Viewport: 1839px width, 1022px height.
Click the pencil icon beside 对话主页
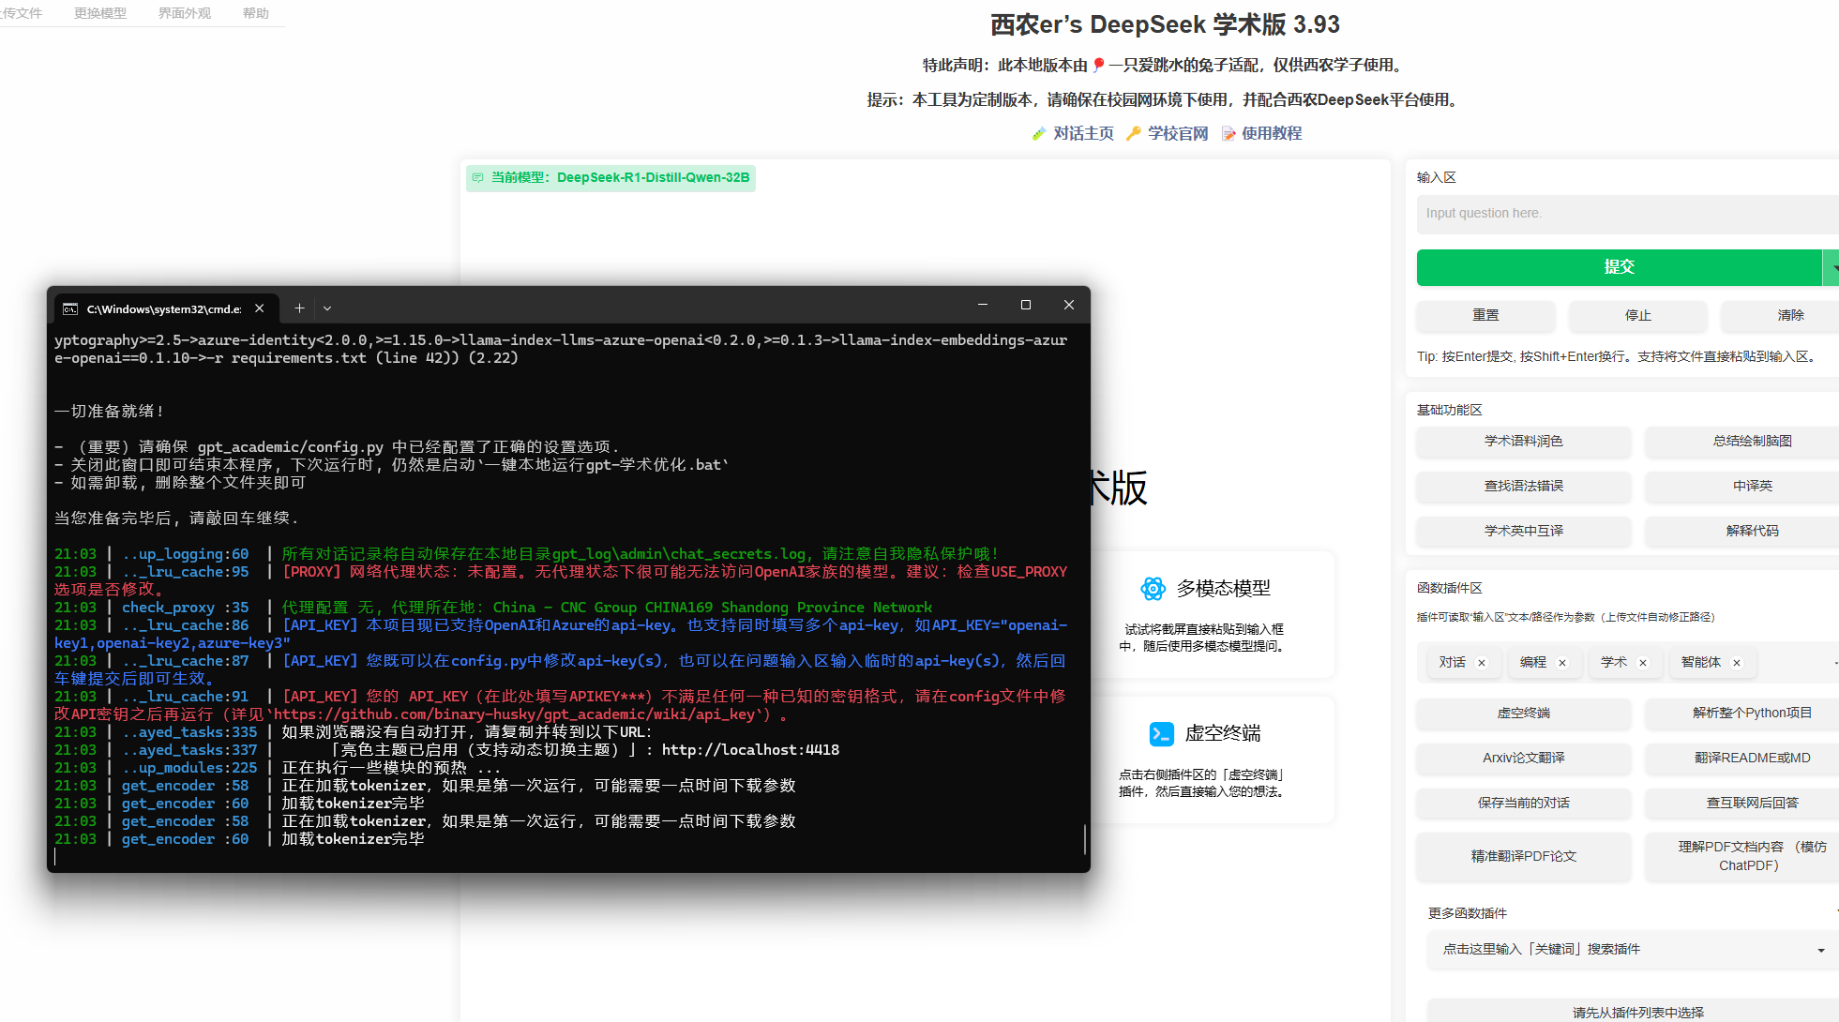(x=1039, y=134)
